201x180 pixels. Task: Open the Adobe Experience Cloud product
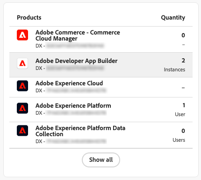69,83
